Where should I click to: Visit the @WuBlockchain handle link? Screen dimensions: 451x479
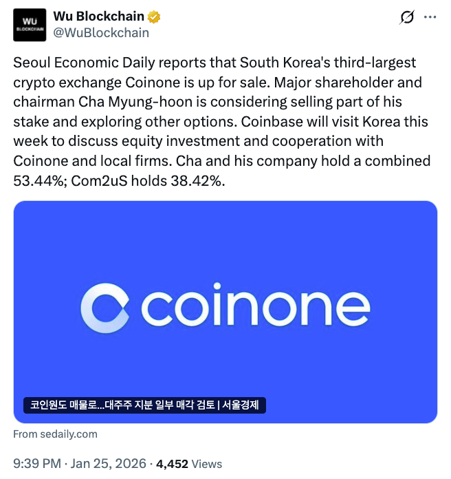[x=101, y=32]
